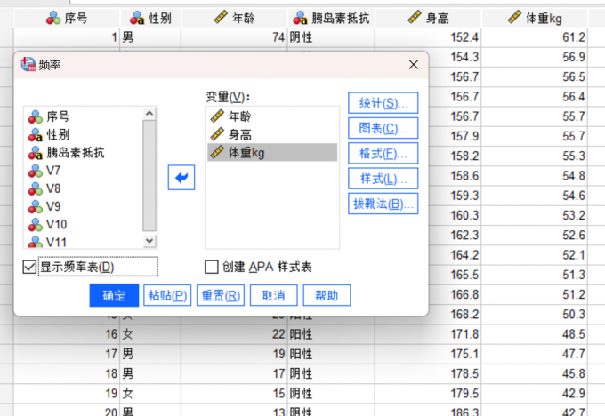
Task: Click the 体重kg cell with value 61.2
Action: [535, 37]
